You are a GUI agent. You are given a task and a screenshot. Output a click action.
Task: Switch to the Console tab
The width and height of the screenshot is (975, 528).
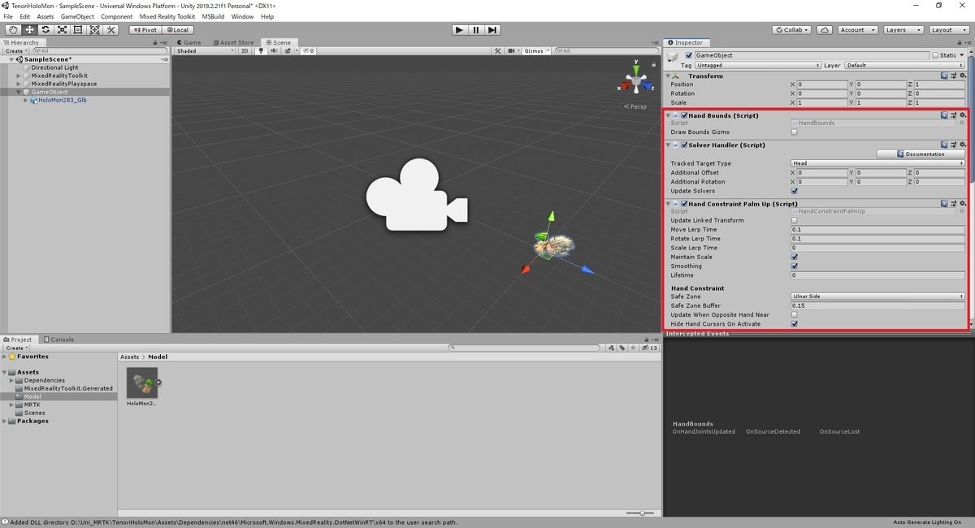tap(58, 340)
